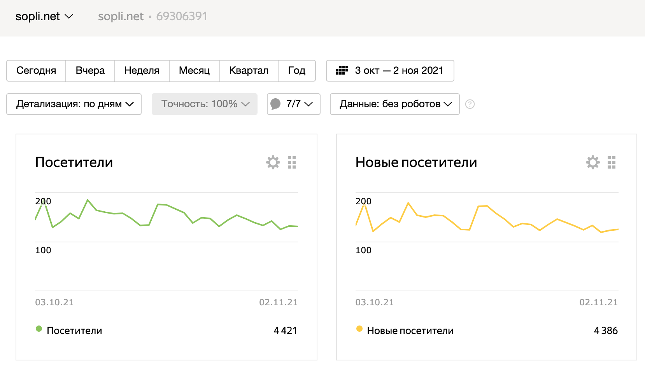Expand Точность: 100% dropdown

(205, 104)
